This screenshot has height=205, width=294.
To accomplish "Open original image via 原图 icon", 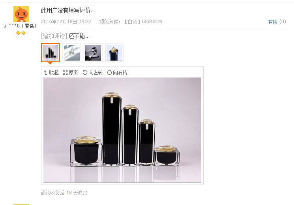I will coord(65,72).
